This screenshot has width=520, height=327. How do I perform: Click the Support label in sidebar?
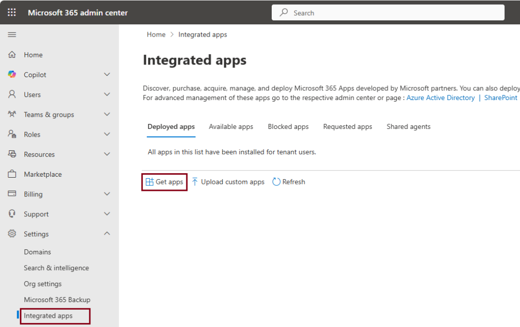coord(36,214)
